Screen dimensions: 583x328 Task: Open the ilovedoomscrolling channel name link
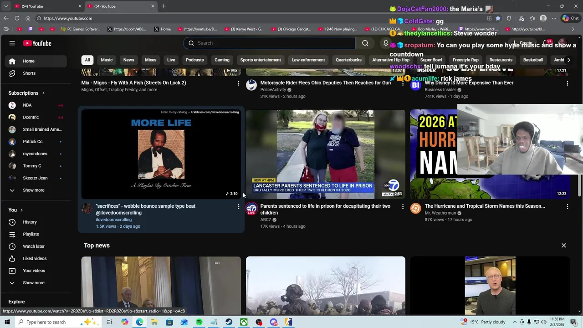[113, 220]
